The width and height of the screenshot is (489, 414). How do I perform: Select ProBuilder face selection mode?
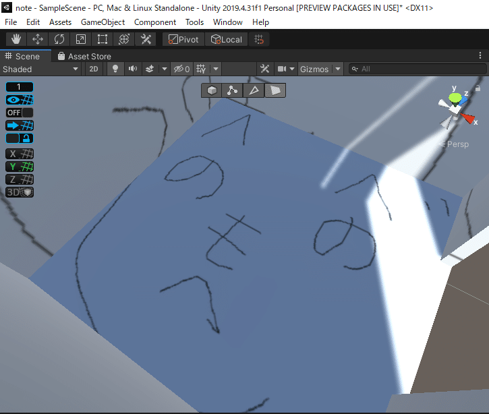click(275, 90)
